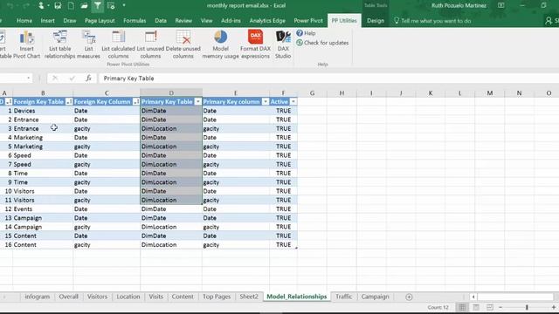This screenshot has width=559, height=314.
Task: Click Tell me what you want to do
Action: (x=432, y=21)
